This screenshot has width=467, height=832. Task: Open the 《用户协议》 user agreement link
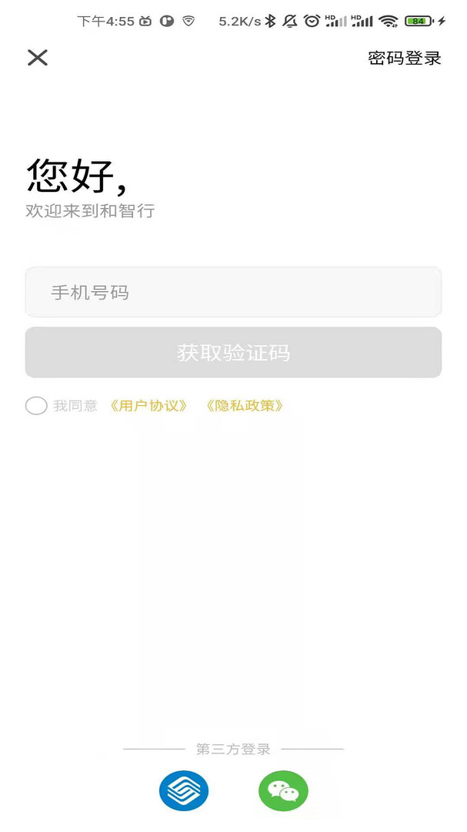[149, 406]
